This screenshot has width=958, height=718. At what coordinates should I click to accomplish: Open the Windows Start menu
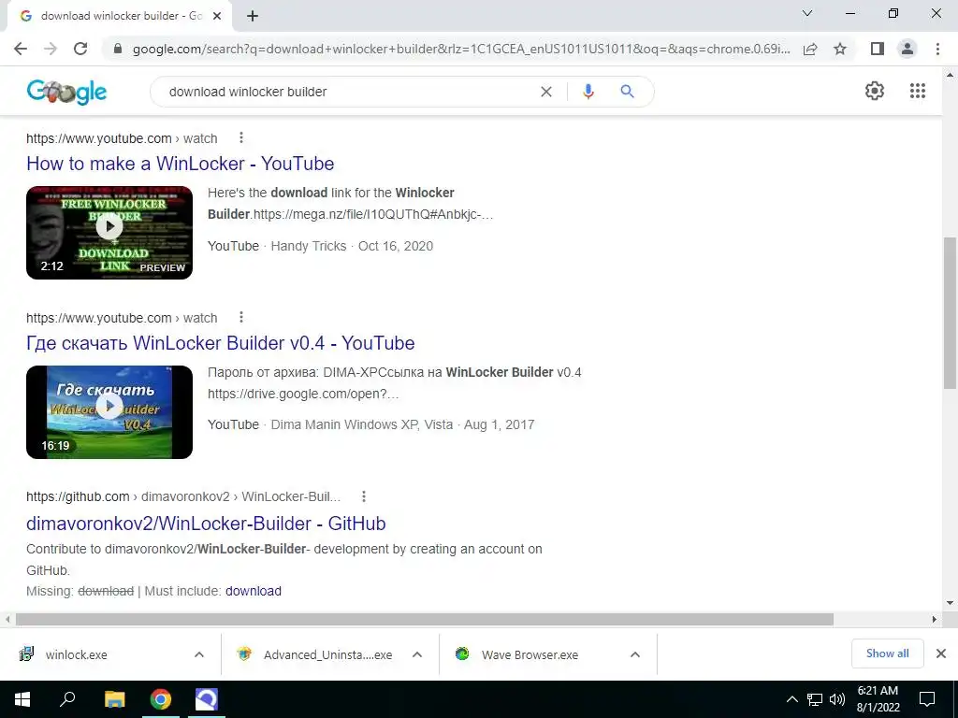coord(22,699)
